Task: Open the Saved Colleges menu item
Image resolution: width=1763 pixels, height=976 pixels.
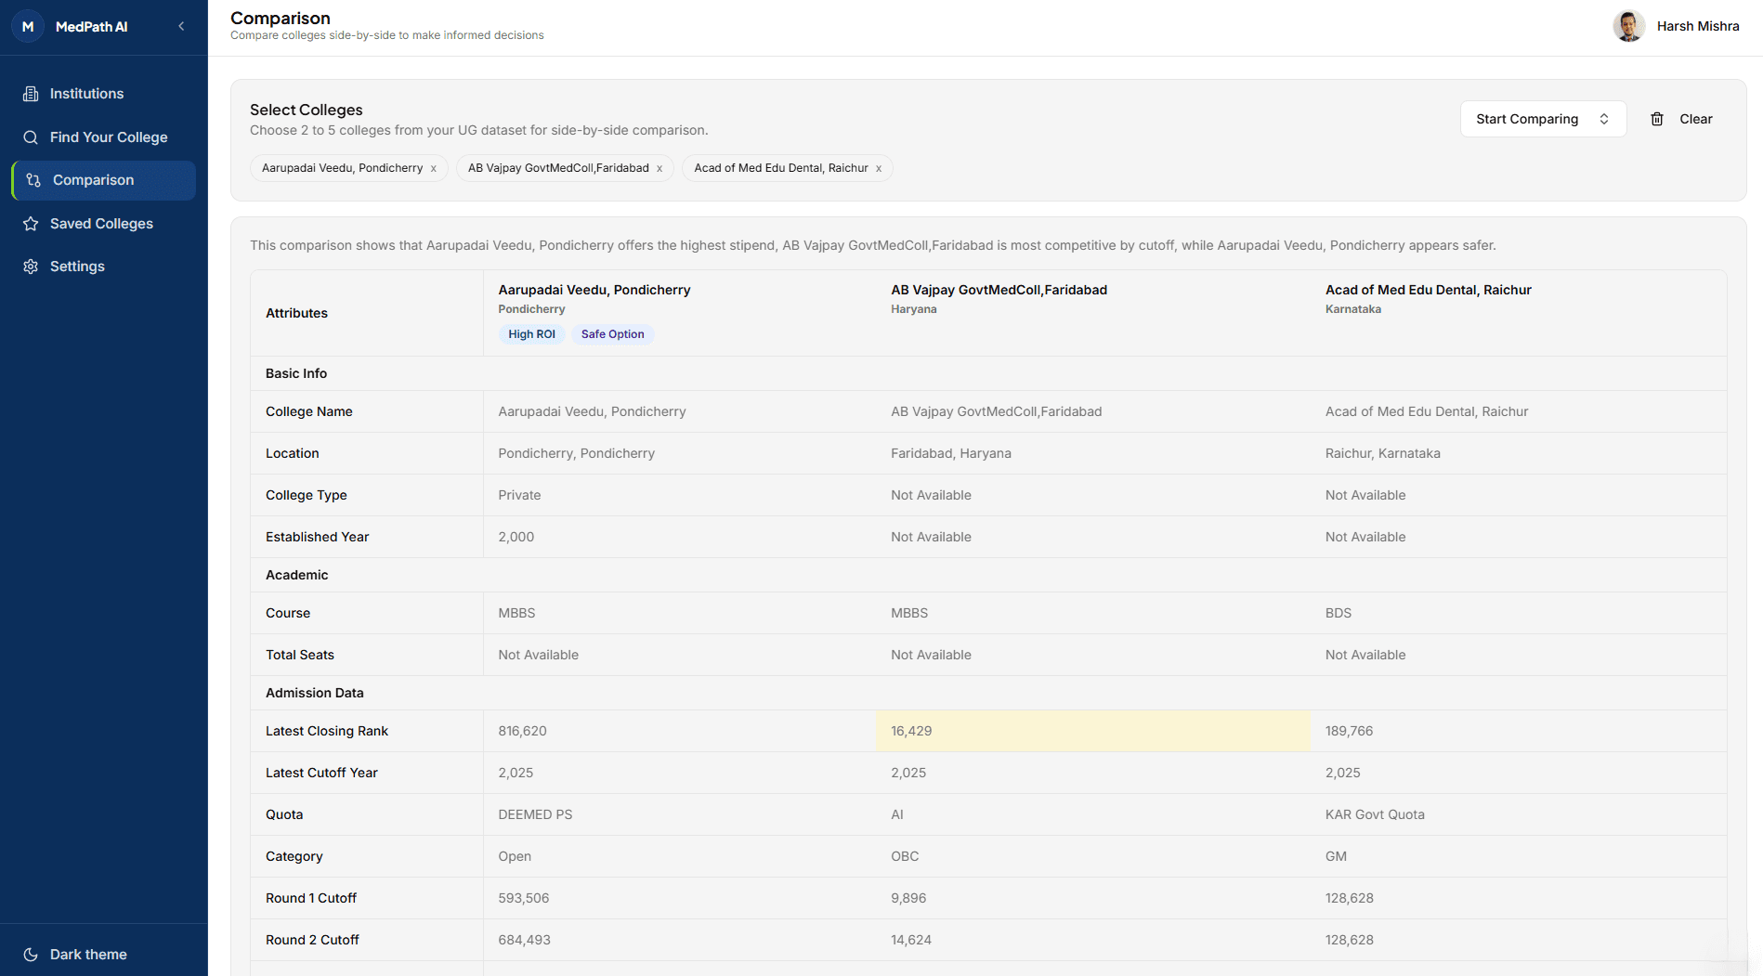Action: [101, 224]
